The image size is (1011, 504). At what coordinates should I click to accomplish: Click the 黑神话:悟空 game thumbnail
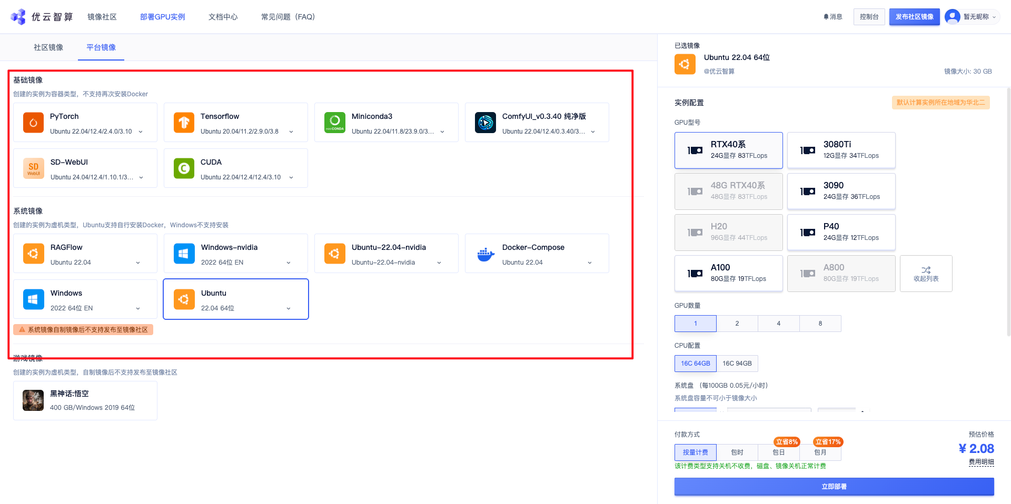click(33, 400)
